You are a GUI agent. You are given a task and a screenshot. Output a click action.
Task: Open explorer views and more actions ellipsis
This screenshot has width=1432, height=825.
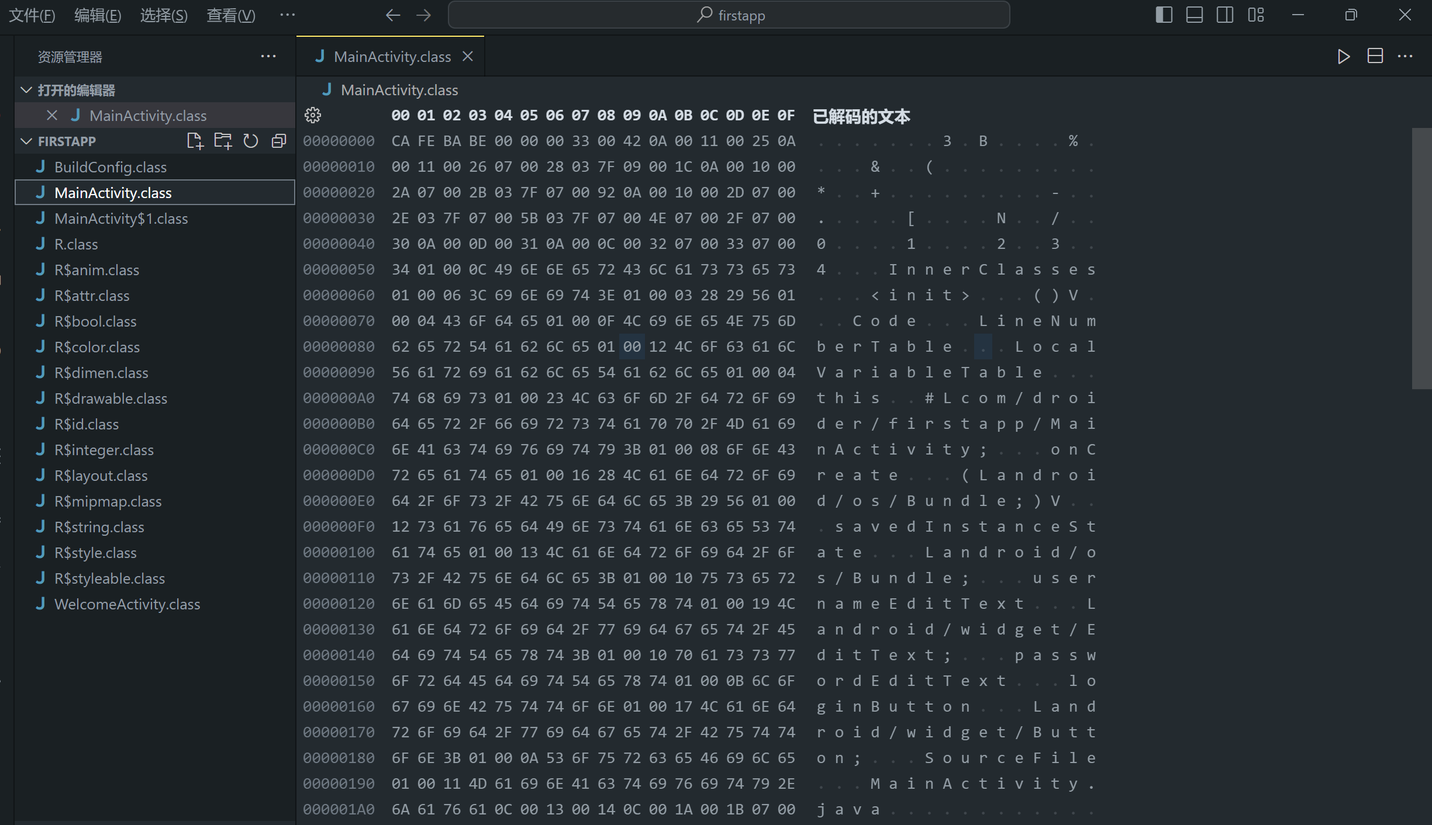[268, 56]
